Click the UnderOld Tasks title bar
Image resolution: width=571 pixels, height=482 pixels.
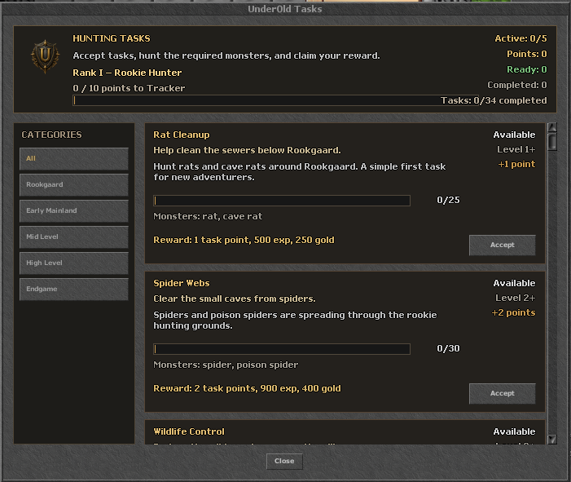click(x=285, y=9)
